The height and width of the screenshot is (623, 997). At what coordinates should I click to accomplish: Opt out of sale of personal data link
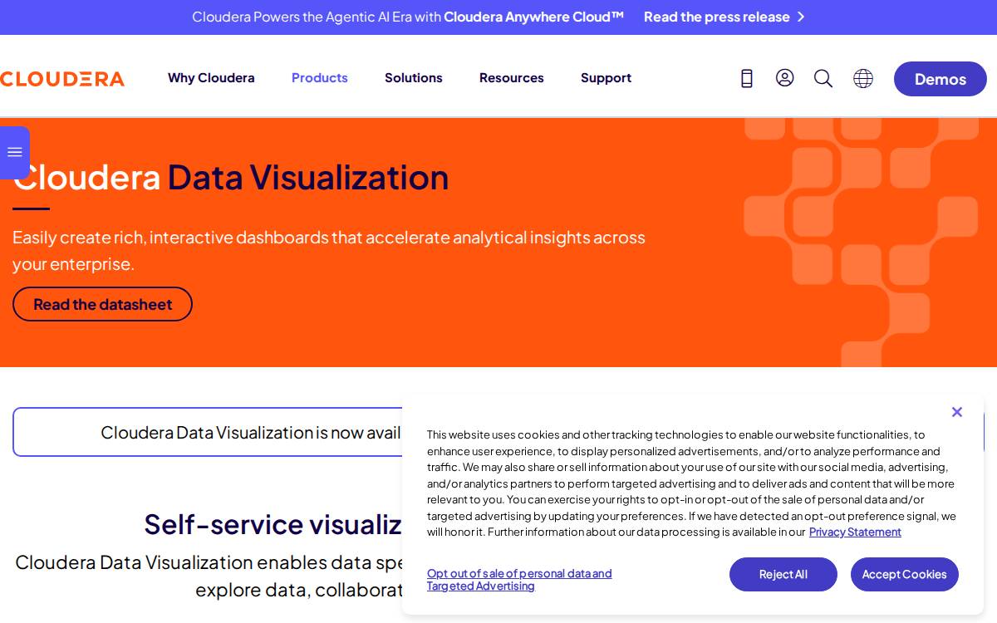tap(519, 580)
